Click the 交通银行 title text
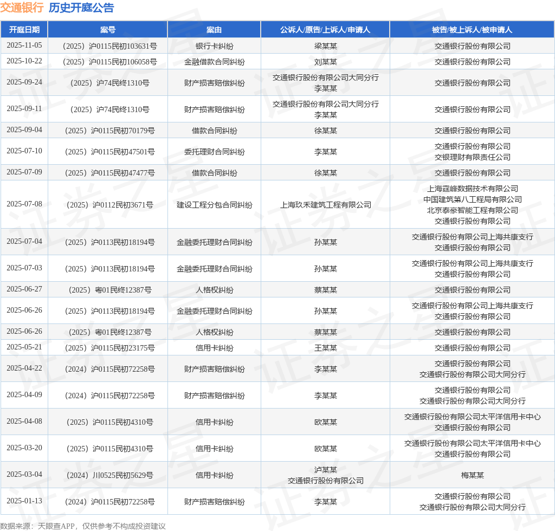Viewport: 555px width, 531px height. coord(22,8)
